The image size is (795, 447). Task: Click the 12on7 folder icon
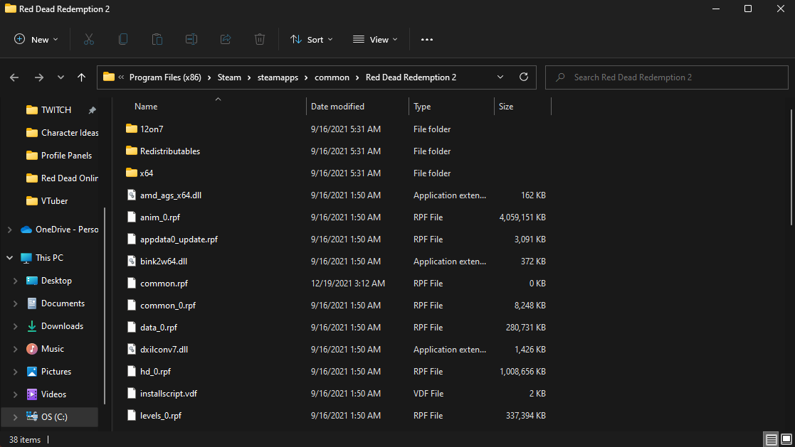pos(132,129)
